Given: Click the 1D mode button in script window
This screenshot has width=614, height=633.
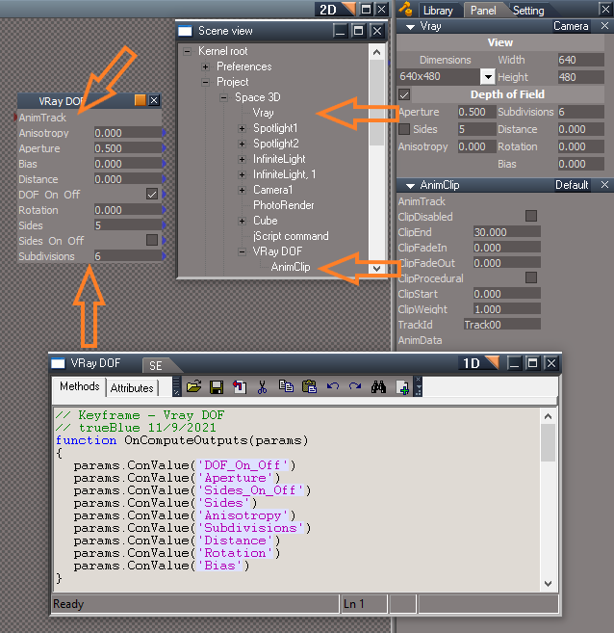Looking at the screenshot, I should coord(471,363).
